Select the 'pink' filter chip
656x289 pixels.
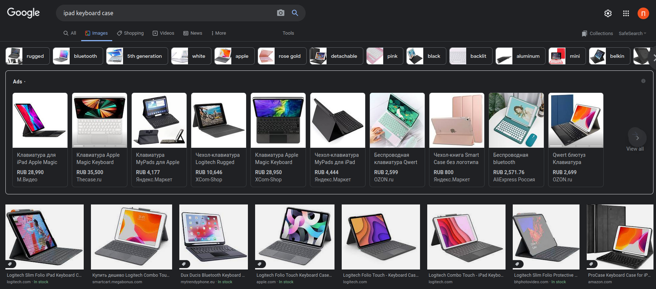pyautogui.click(x=385, y=56)
